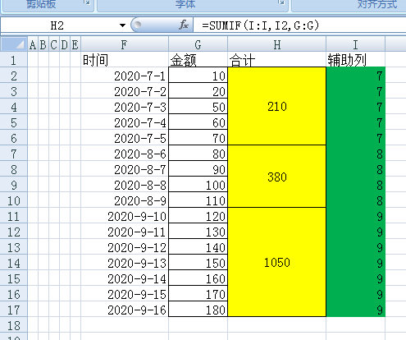The width and height of the screenshot is (406, 340).
Task: Select column F header
Action: click(x=125, y=44)
